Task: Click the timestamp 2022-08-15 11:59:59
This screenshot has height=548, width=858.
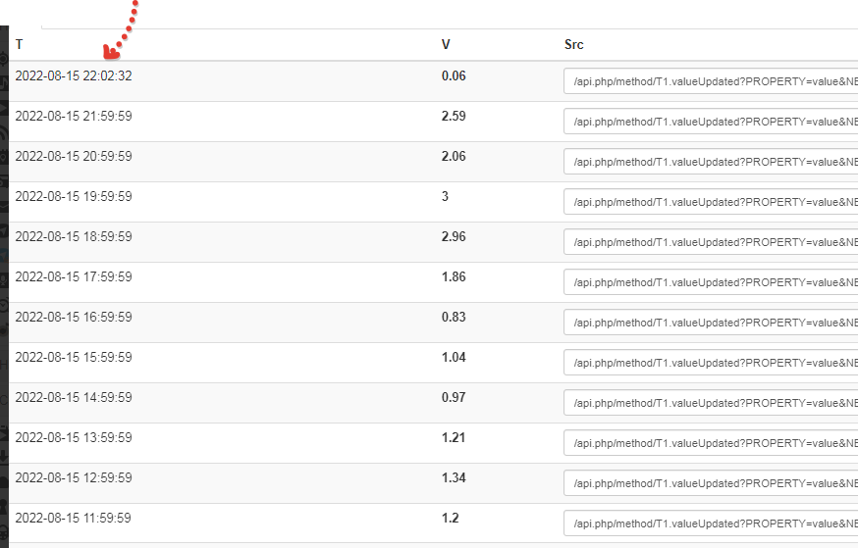Action: (x=74, y=518)
